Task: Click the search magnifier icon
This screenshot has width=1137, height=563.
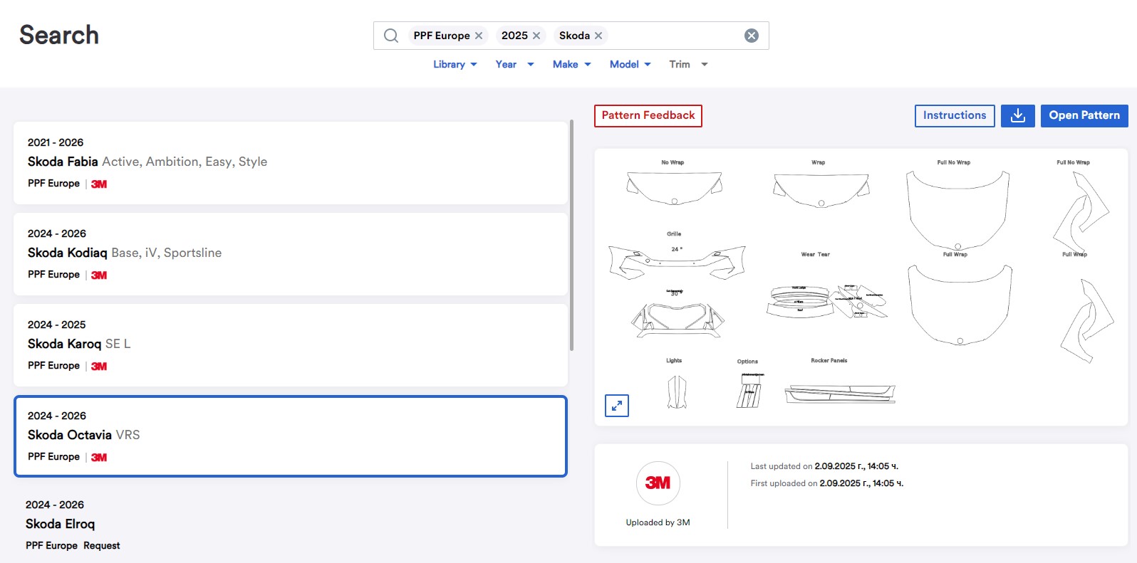Action: [x=391, y=36]
